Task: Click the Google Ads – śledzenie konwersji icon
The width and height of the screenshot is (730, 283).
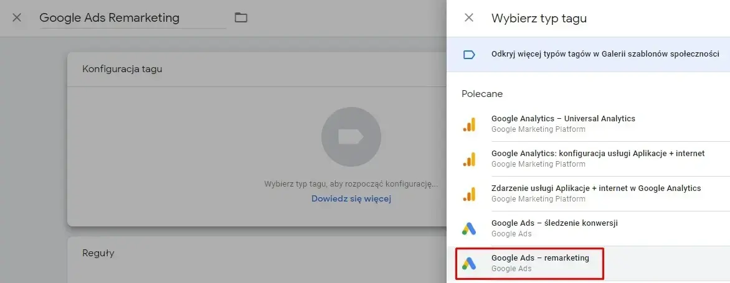Action: 469,229
